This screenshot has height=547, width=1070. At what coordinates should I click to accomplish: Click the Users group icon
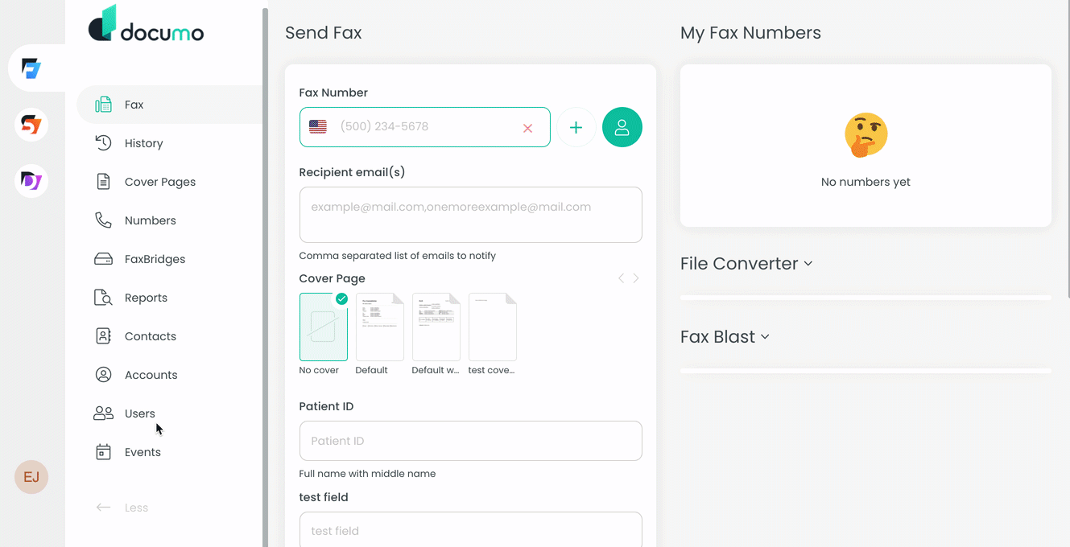pyautogui.click(x=103, y=413)
